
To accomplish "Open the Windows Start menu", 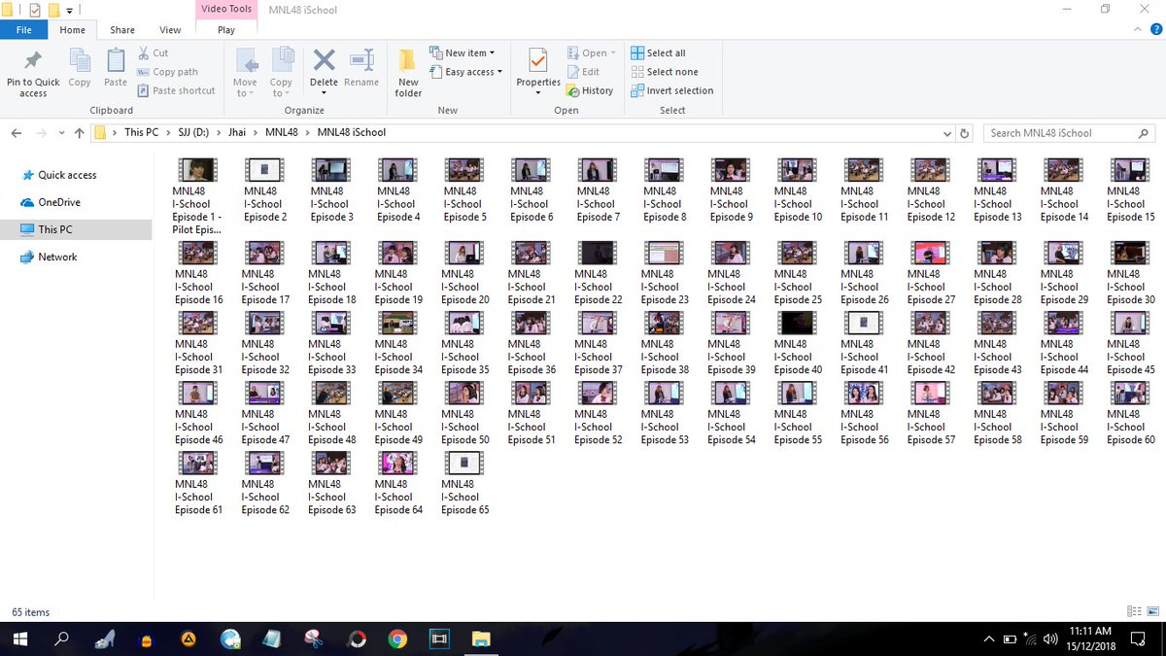I will coord(19,639).
